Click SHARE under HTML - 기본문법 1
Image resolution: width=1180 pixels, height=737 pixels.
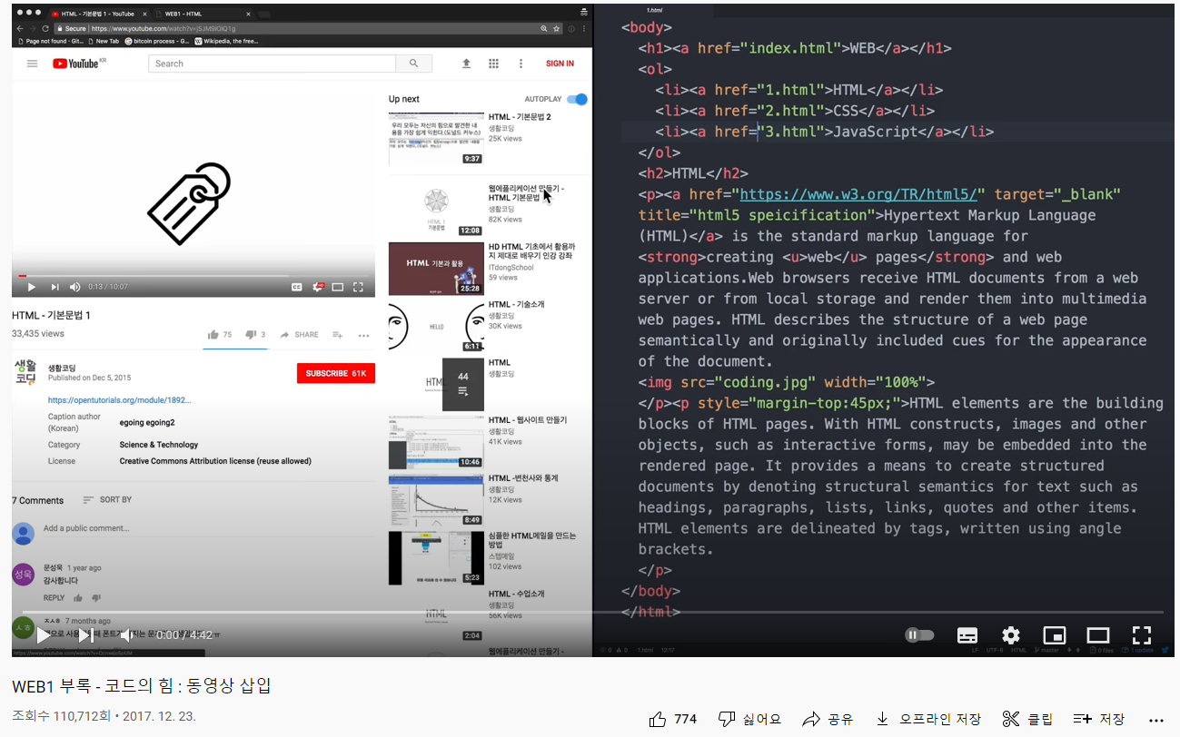pyautogui.click(x=300, y=335)
